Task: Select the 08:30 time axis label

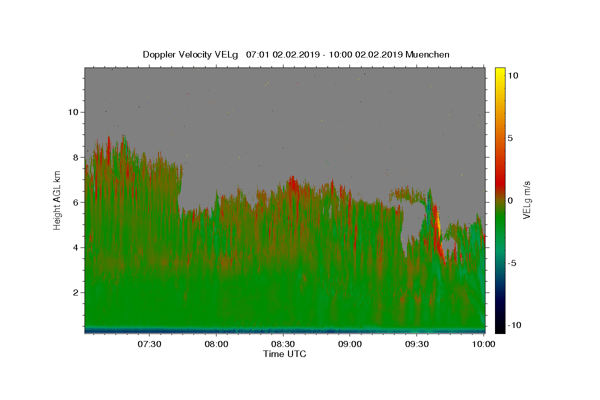Action: [283, 344]
